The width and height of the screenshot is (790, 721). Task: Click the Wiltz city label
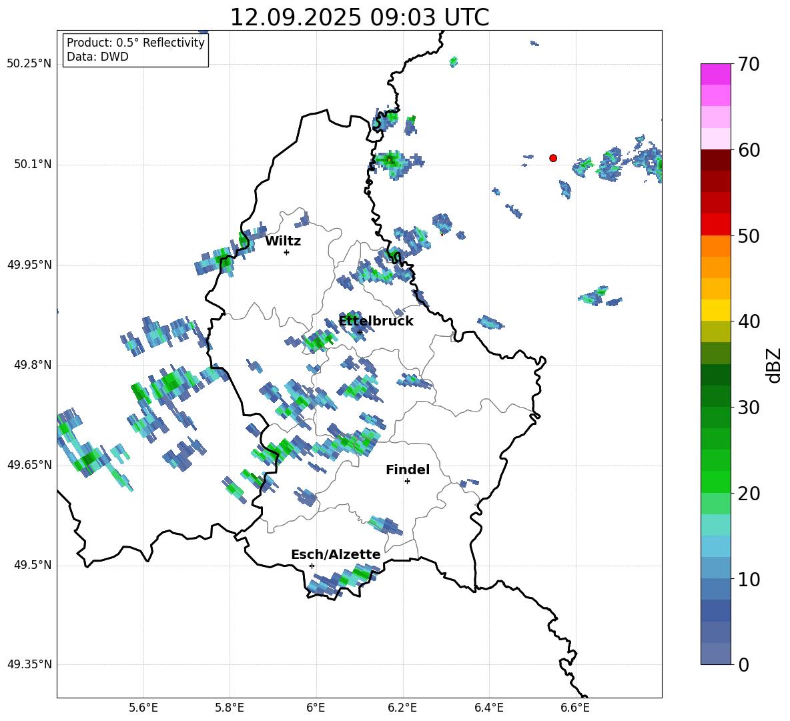[283, 241]
